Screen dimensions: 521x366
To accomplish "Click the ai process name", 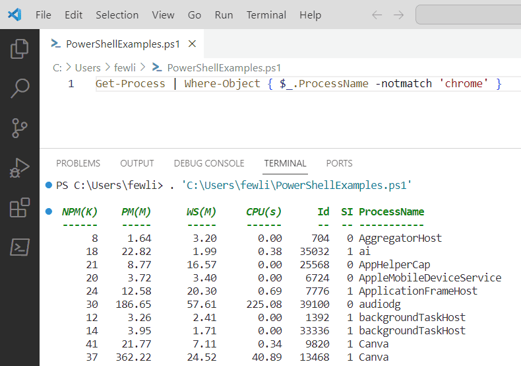I will [365, 251].
